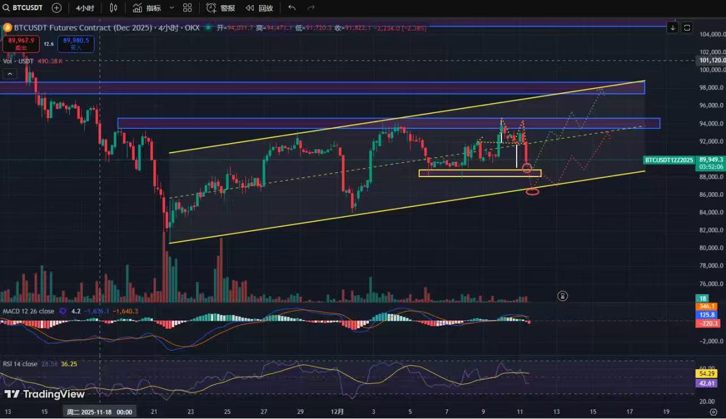Toggle fullscreen chart icon at top right

tap(686, 27)
